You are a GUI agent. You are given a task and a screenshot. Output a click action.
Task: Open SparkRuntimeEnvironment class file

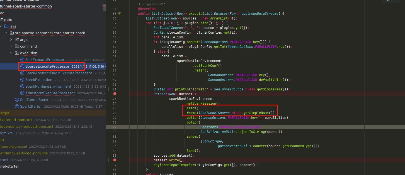(x=48, y=87)
